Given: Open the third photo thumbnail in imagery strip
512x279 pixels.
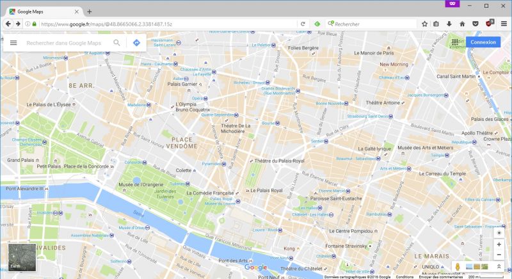Looking at the screenshot, I should 485,267.
